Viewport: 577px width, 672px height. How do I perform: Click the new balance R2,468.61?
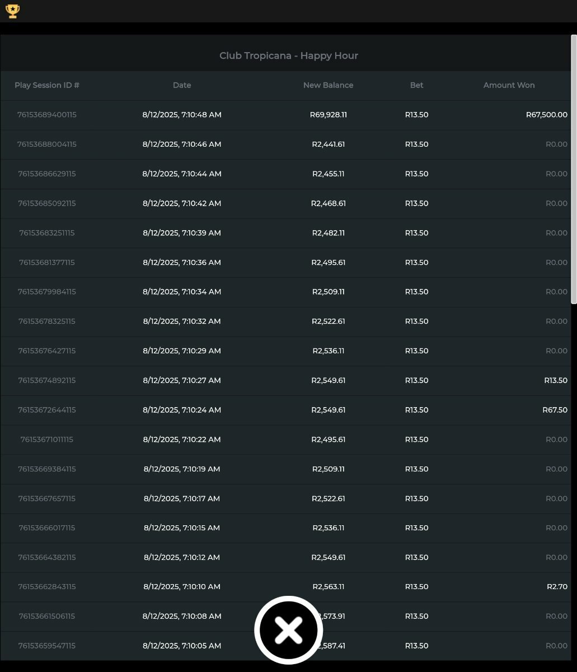click(x=329, y=203)
